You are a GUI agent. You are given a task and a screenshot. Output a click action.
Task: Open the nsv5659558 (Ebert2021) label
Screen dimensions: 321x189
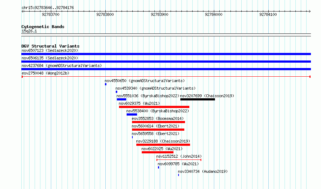pos(155,134)
